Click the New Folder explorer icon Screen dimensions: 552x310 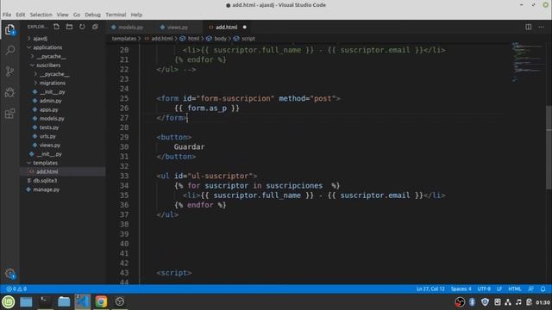point(69,27)
